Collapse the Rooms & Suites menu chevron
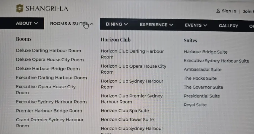Screen dimensions: 254x134 (x=92, y=24)
